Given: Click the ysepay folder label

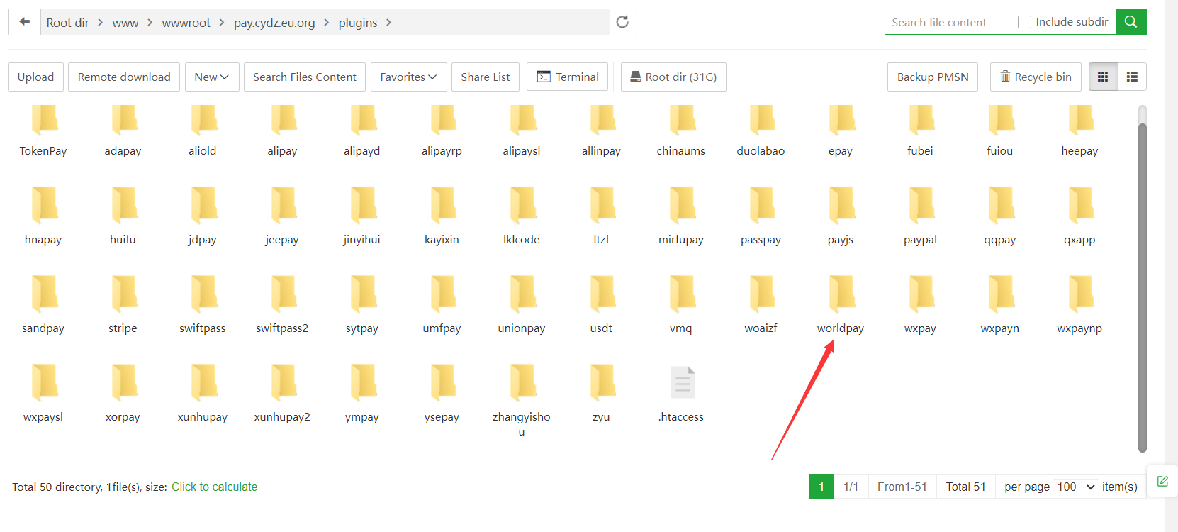Looking at the screenshot, I should point(442,417).
